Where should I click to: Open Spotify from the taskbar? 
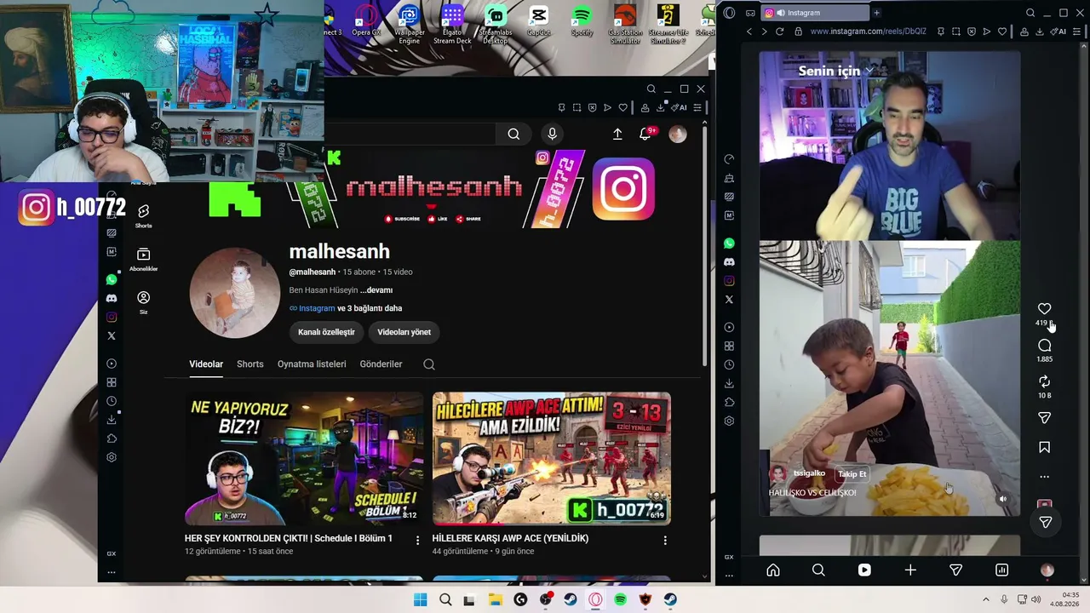(621, 599)
